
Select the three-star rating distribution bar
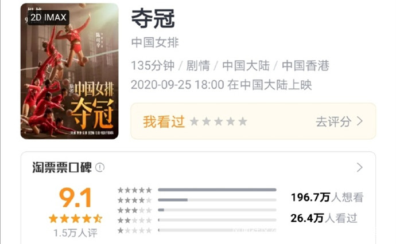pos(217,210)
